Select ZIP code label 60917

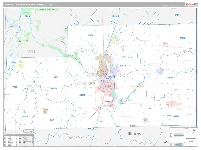(x=25, y=117)
